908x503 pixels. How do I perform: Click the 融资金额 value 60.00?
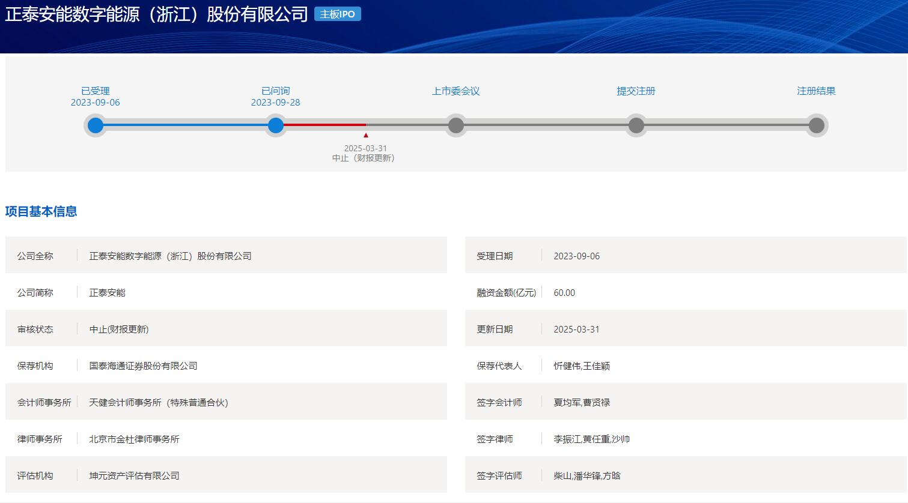(x=565, y=293)
